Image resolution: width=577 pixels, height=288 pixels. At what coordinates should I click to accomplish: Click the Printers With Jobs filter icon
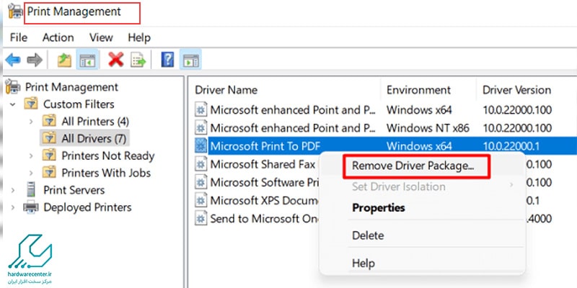49,172
